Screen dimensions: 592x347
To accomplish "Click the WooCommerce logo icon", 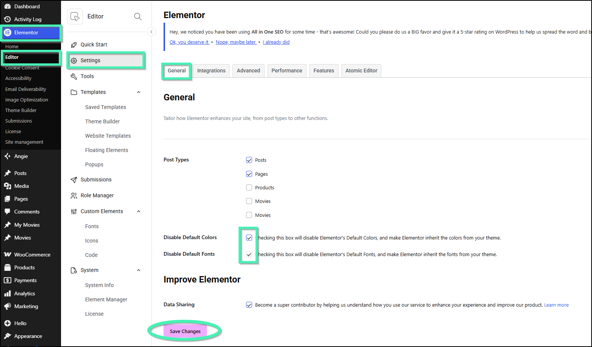I will click(8, 255).
